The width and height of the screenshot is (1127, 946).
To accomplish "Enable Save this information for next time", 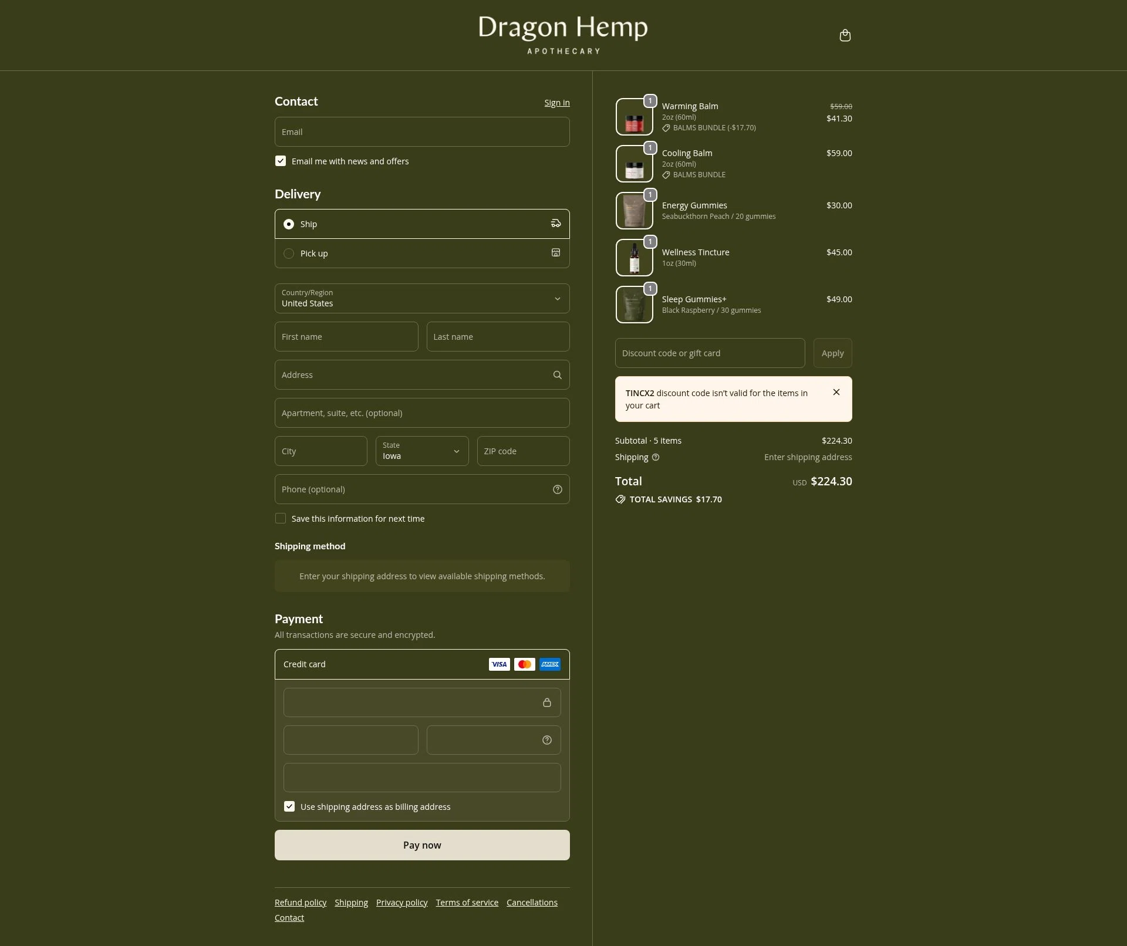I will [281, 518].
